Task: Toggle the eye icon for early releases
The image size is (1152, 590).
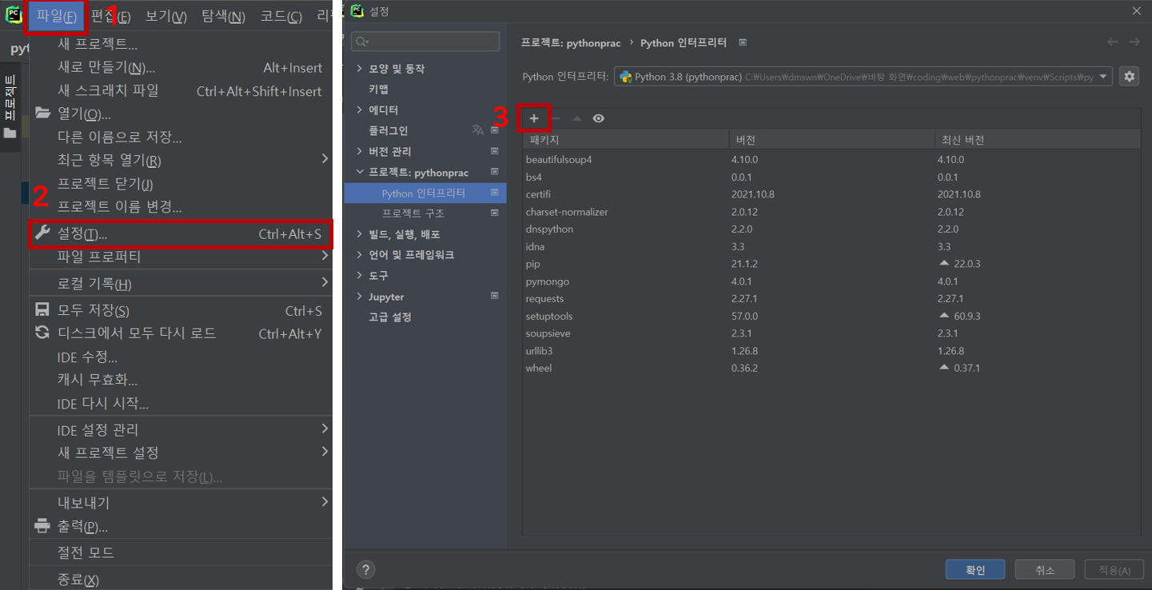Action: tap(598, 118)
